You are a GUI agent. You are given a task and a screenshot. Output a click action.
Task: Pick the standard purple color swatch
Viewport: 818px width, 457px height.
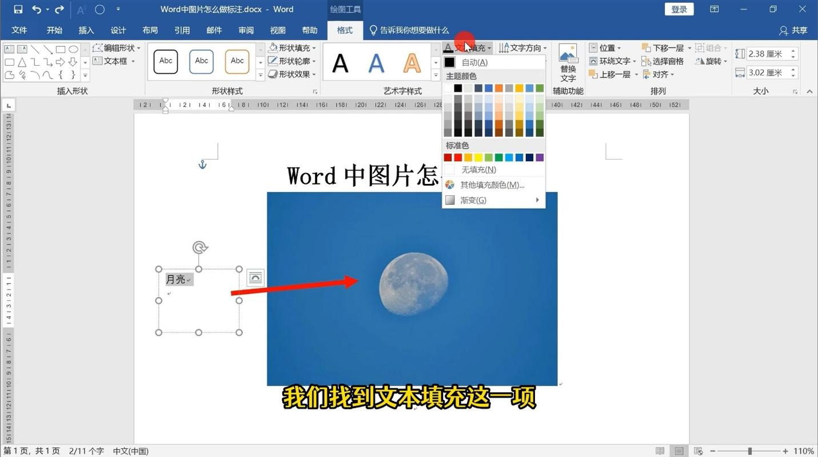(540, 158)
